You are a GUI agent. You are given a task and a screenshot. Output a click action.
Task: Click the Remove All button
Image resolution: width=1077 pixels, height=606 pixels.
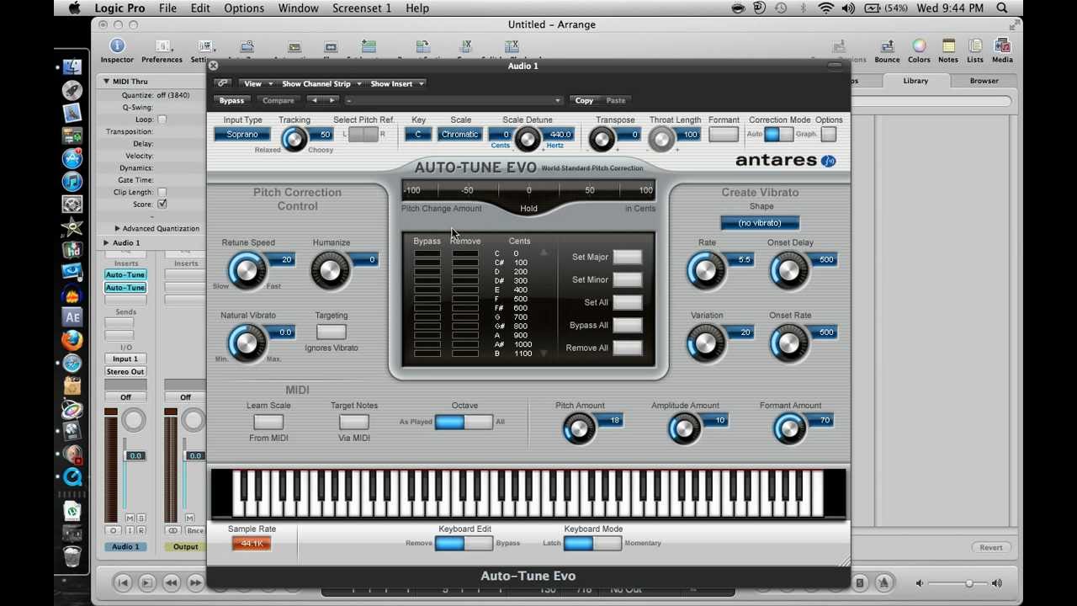pos(627,348)
